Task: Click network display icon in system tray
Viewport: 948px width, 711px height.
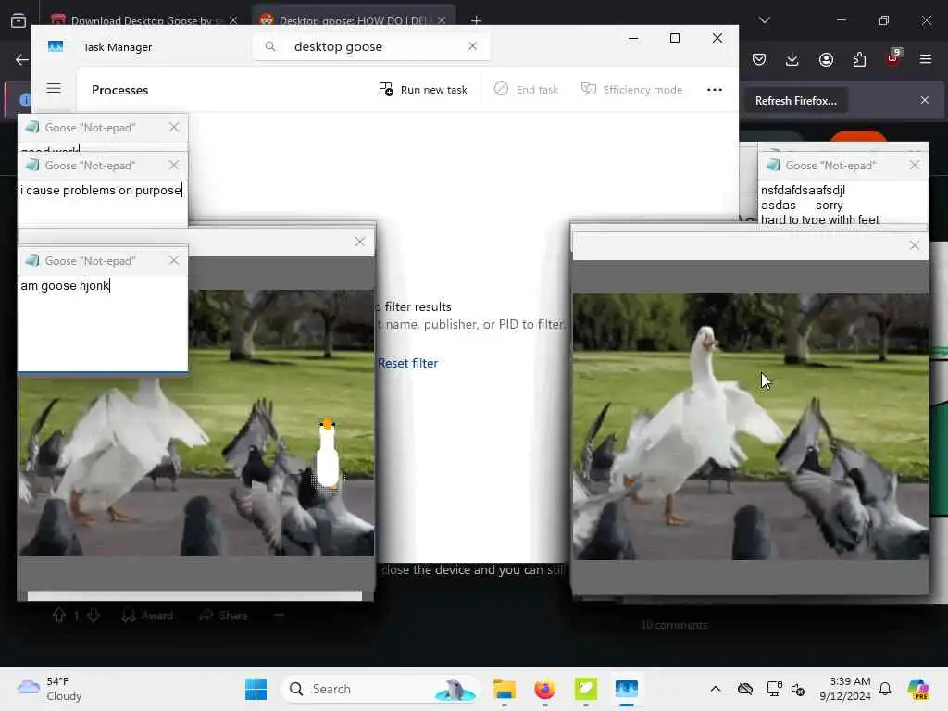Action: [774, 689]
